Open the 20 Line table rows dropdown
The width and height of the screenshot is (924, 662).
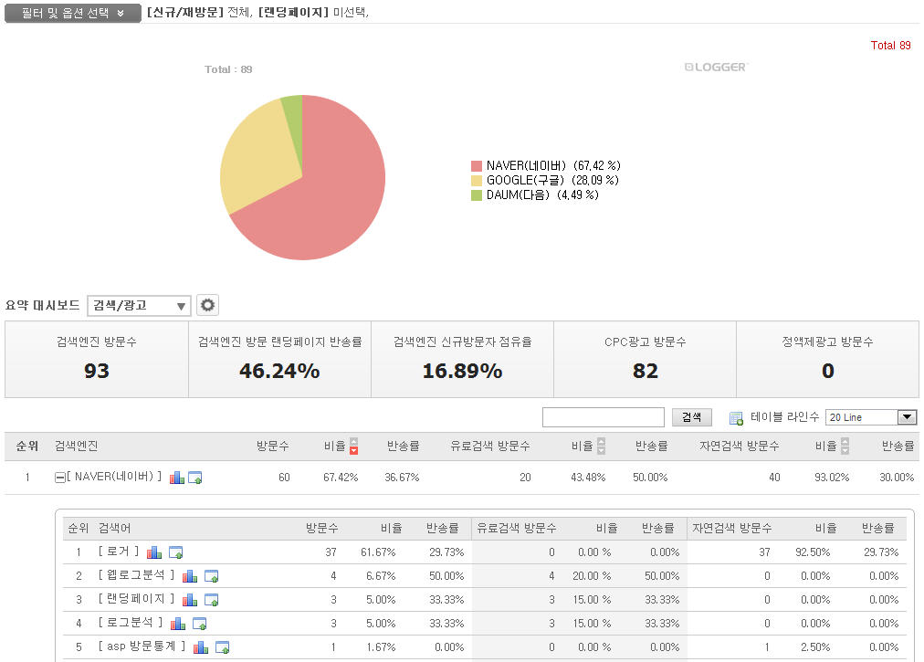pos(870,417)
